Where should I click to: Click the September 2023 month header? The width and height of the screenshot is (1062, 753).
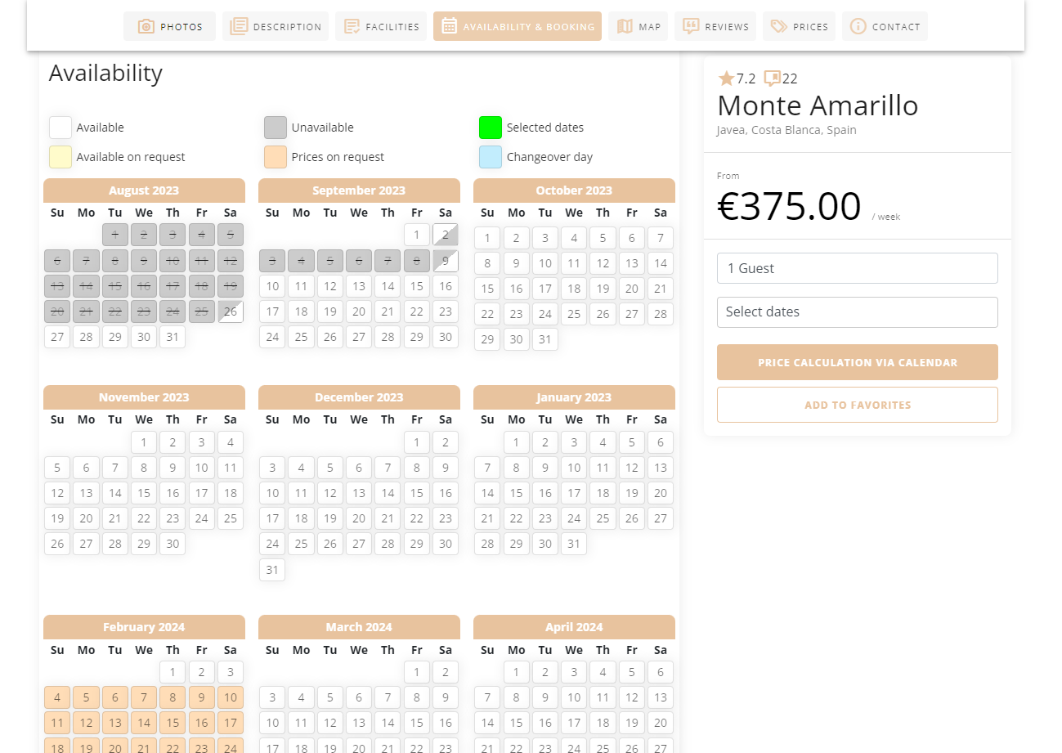click(359, 190)
